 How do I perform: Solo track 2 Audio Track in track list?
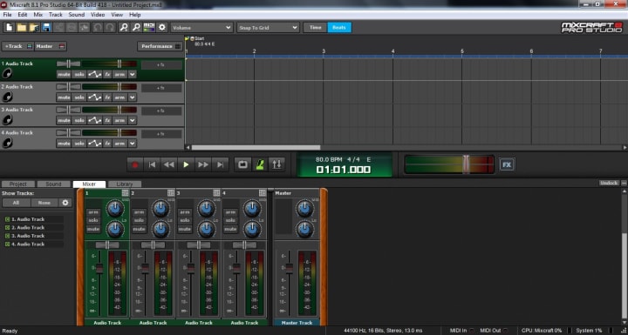click(x=79, y=97)
